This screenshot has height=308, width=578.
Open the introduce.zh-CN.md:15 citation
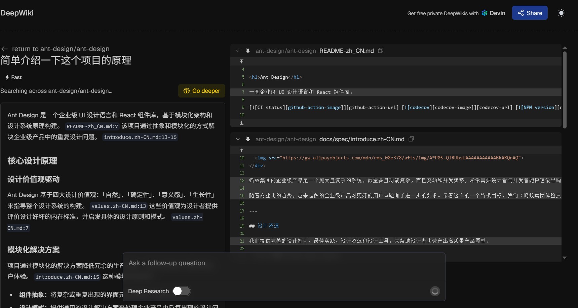click(x=67, y=277)
